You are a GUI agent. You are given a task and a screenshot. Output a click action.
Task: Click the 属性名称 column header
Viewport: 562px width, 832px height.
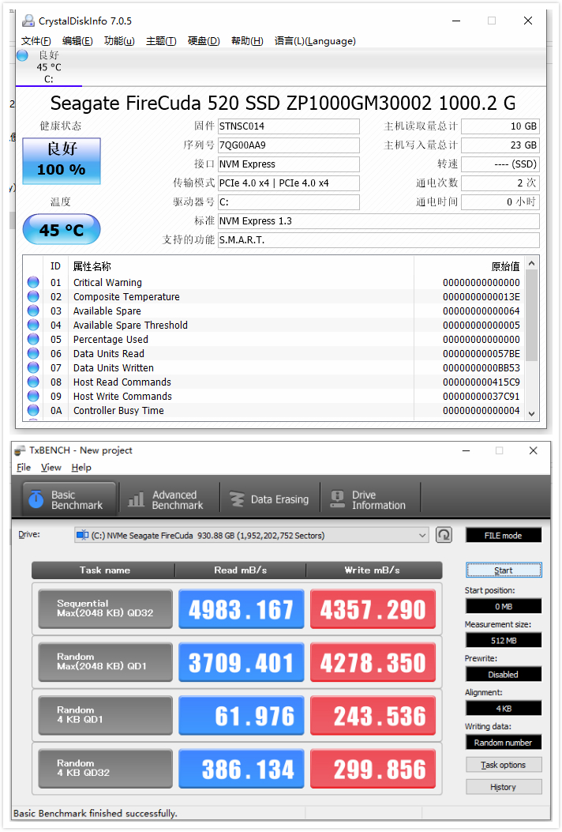pyautogui.click(x=92, y=266)
